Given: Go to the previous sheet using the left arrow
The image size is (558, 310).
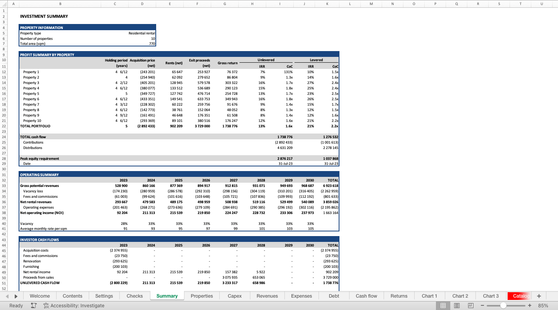Looking at the screenshot, I should (7, 296).
